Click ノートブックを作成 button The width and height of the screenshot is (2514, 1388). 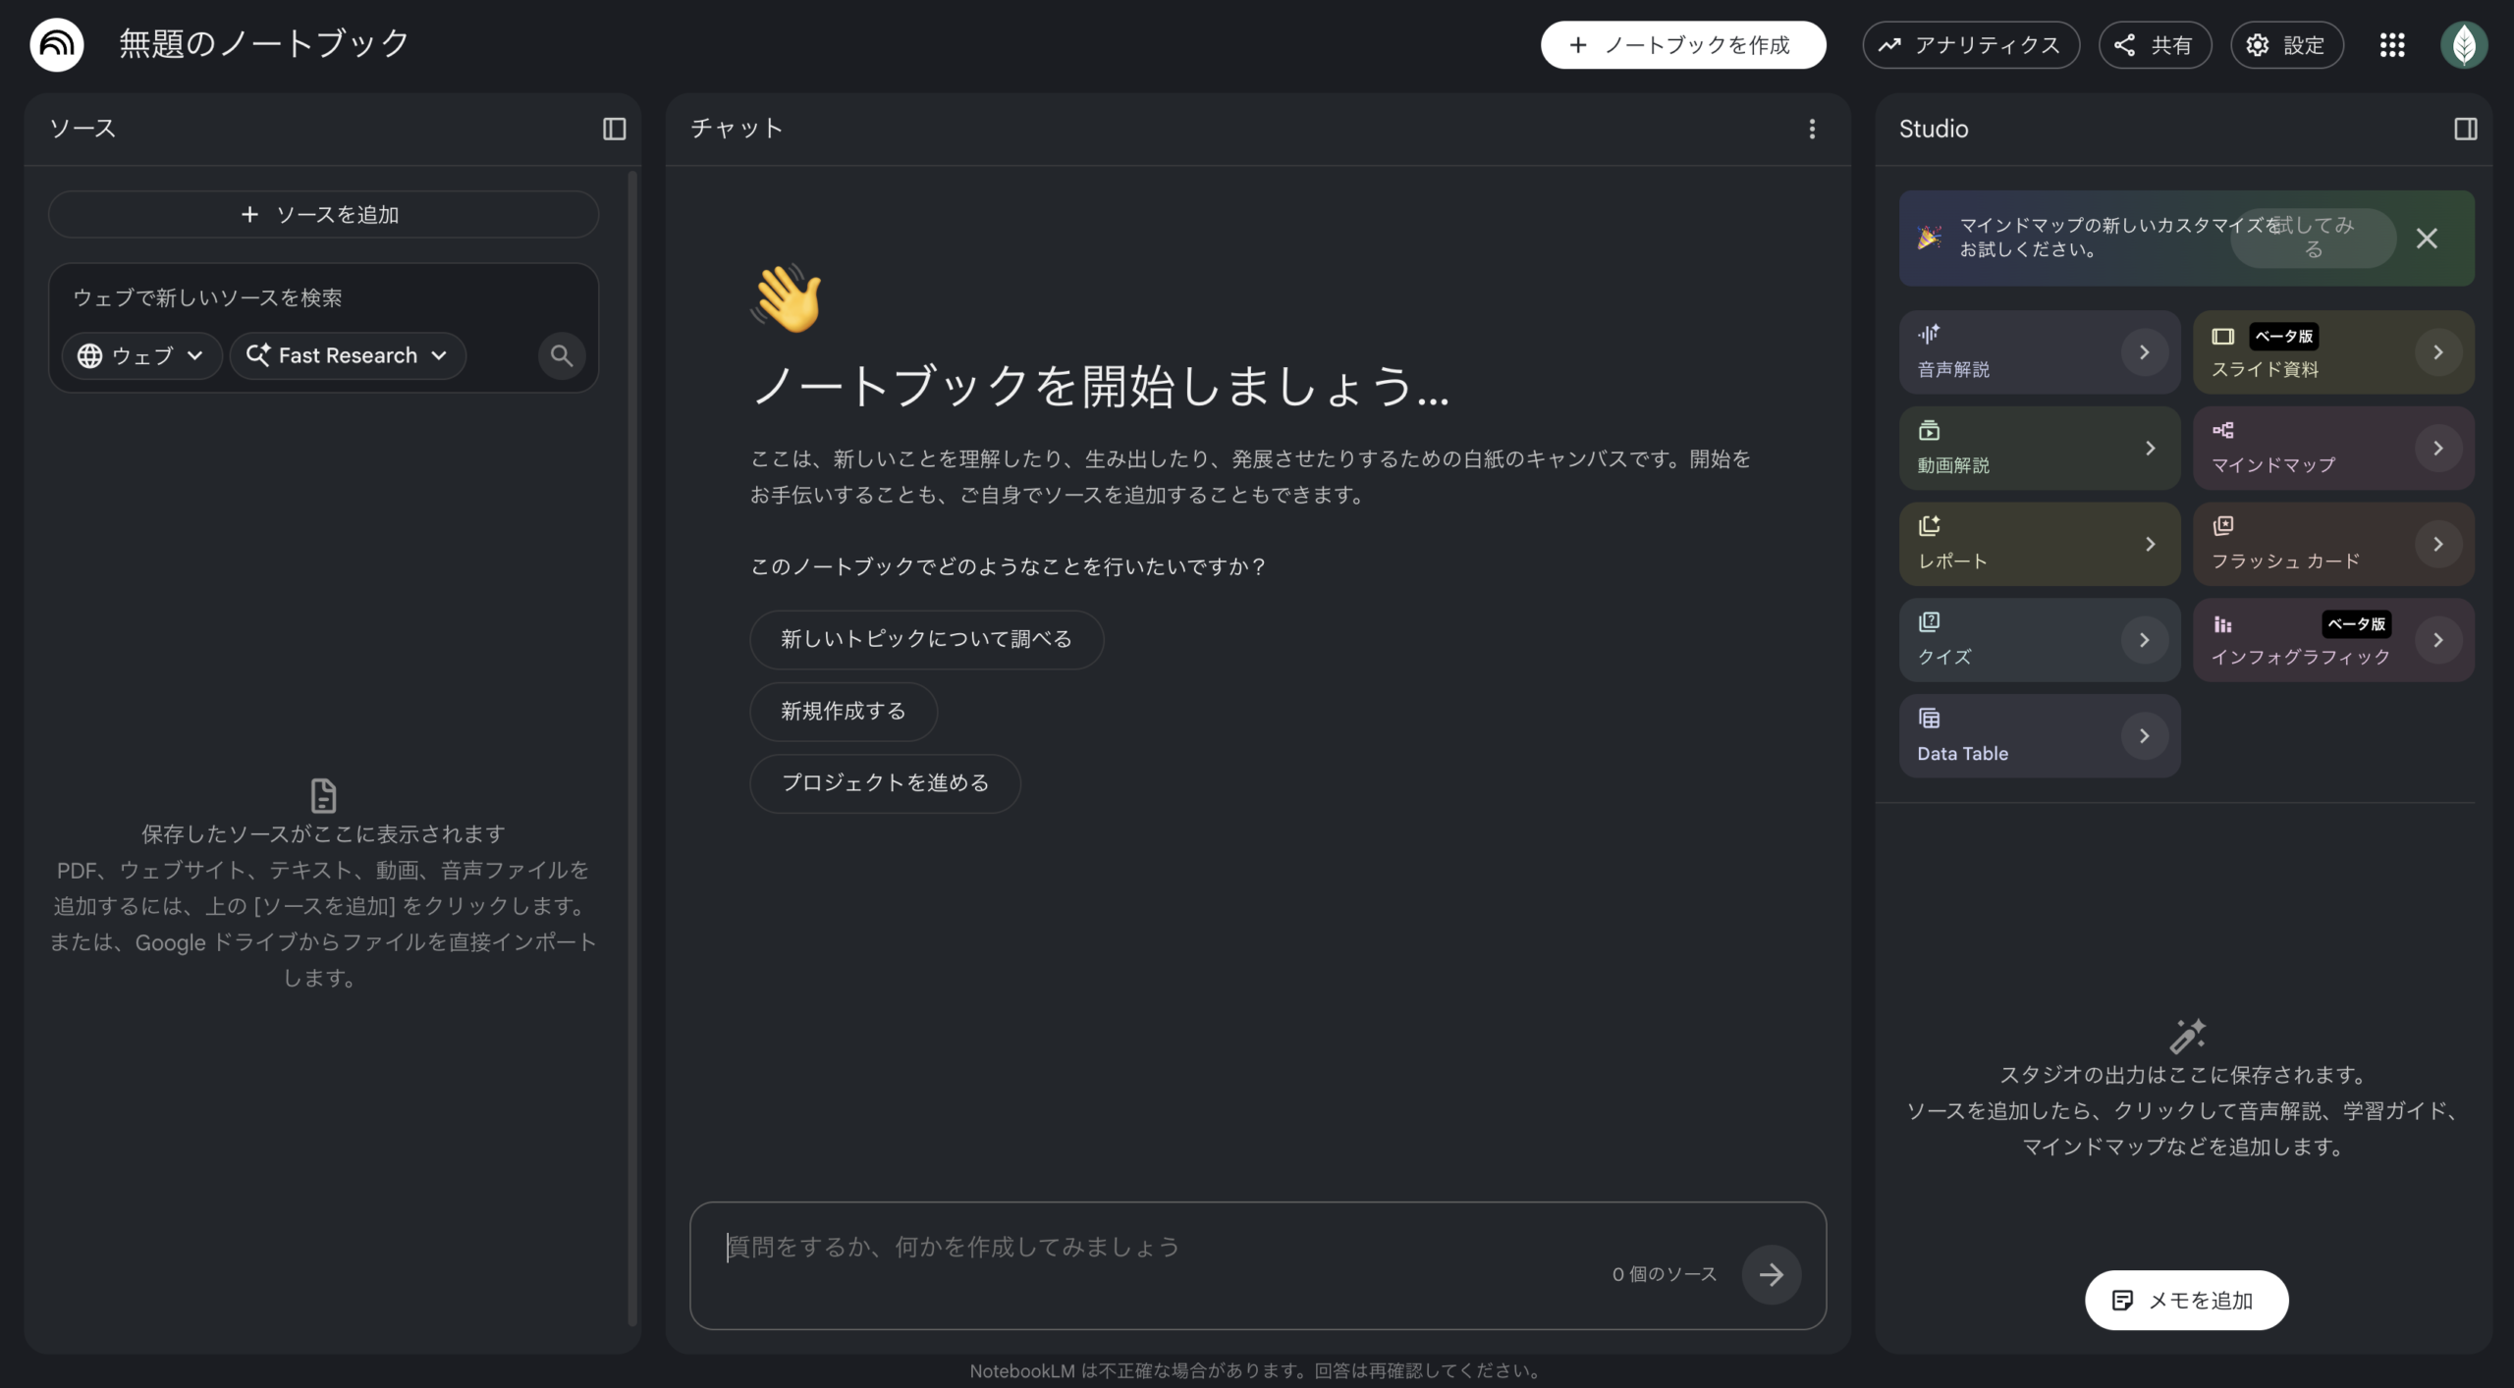tap(1683, 44)
